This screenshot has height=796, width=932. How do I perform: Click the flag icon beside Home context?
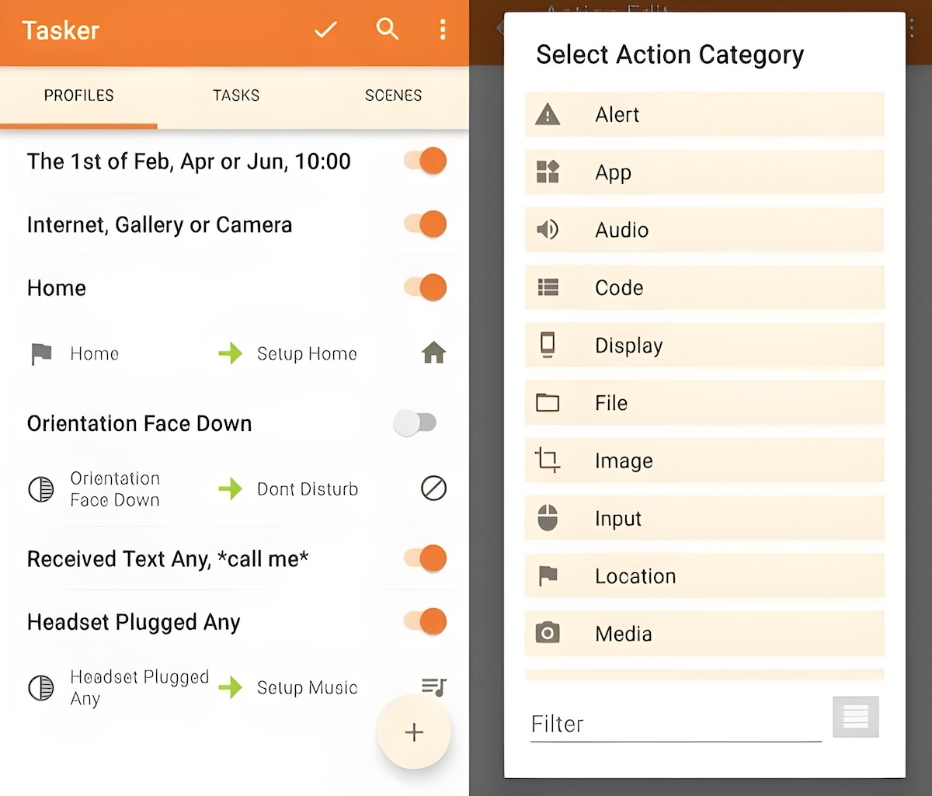(41, 354)
